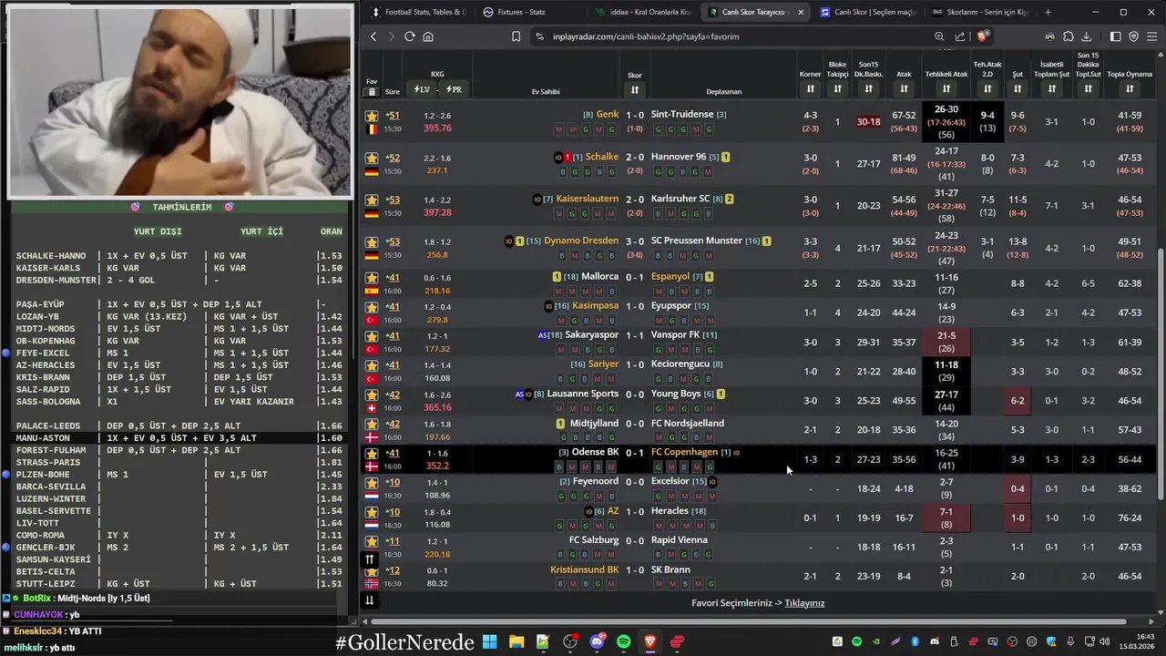Image resolution: width=1166 pixels, height=656 pixels.
Task: Toggle favorite star for FC Salzburg match
Action: pos(372,541)
